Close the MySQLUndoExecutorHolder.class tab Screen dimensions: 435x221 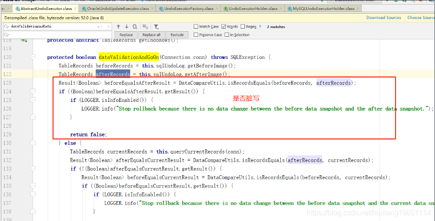pos(359,9)
